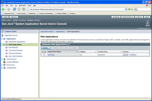Click the HOME button in the banner

pyautogui.click(x=5, y=17)
